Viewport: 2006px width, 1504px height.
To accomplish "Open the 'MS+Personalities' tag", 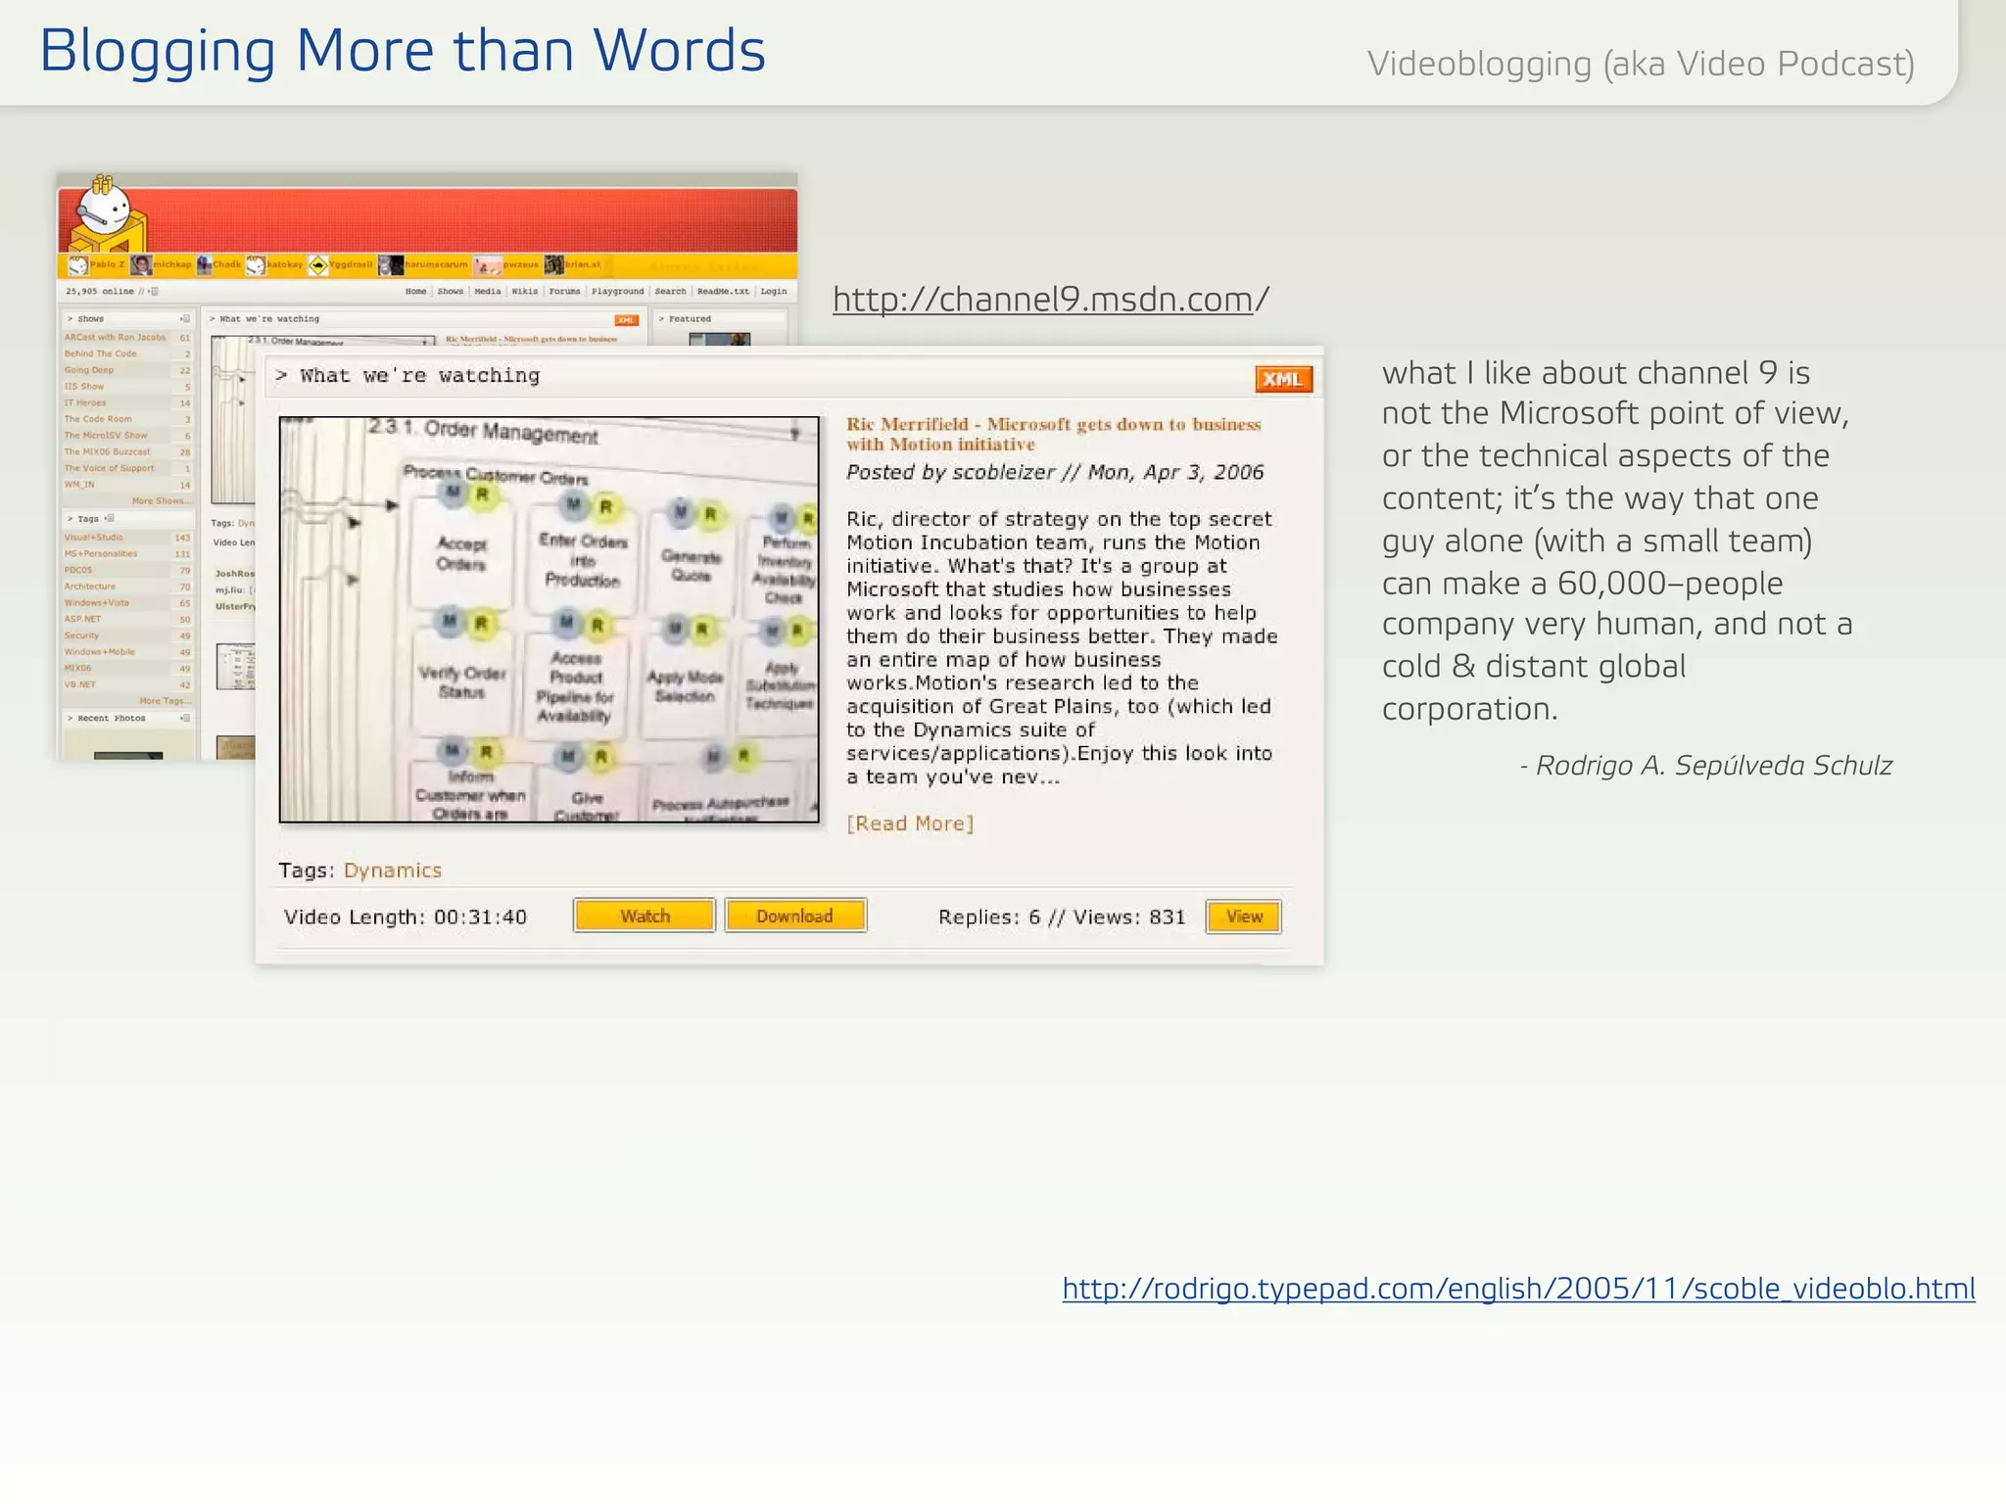I will [101, 554].
